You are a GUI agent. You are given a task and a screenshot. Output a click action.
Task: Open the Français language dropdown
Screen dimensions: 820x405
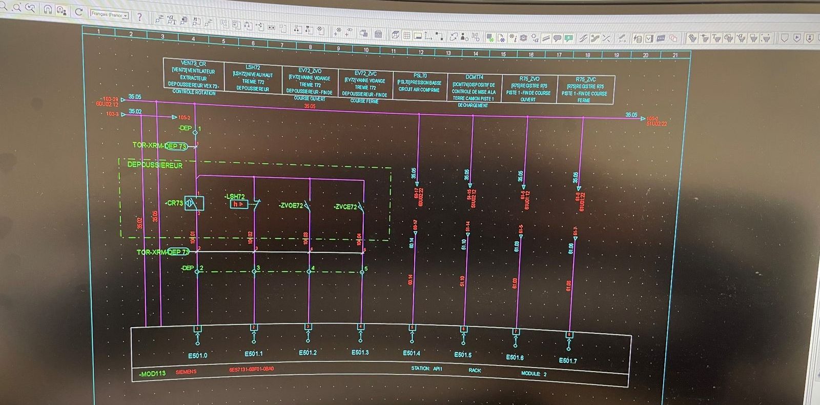pyautogui.click(x=109, y=15)
